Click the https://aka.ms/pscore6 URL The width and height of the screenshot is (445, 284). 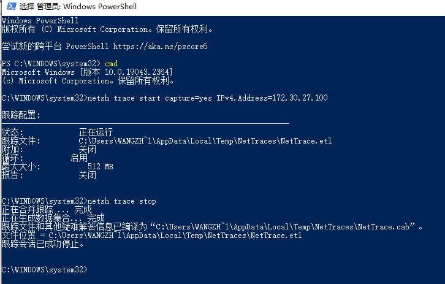tap(160, 46)
